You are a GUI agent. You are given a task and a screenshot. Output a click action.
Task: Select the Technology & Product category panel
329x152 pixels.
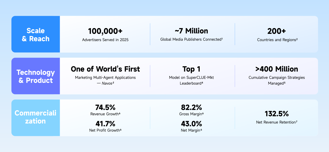coord(36,76)
